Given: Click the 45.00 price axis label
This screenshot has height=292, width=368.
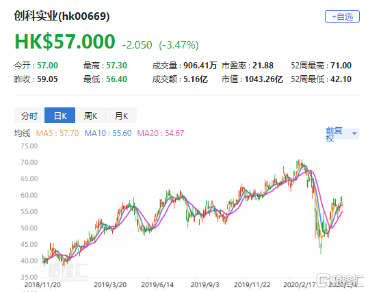Looking at the screenshot, I should click(x=29, y=244).
